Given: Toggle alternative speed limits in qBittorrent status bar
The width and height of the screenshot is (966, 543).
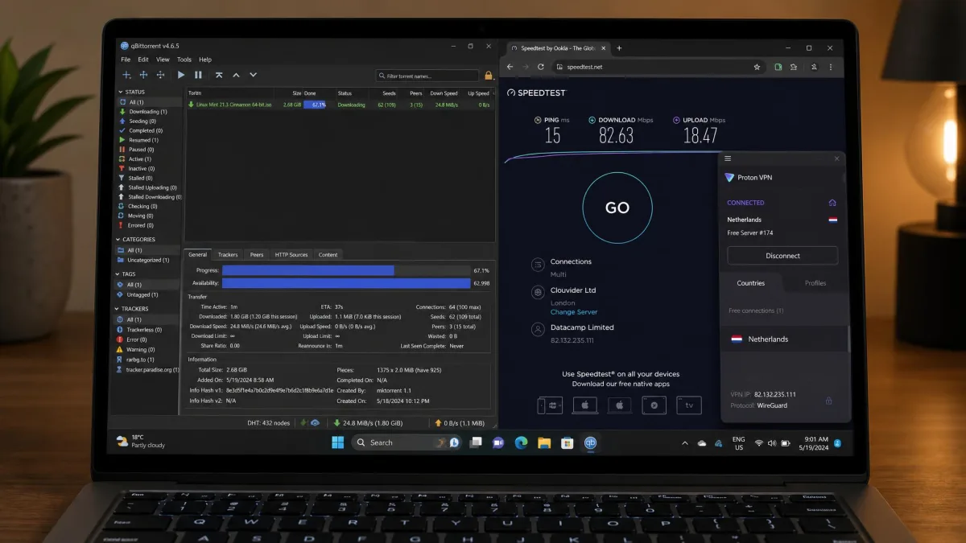Looking at the screenshot, I should (x=315, y=422).
